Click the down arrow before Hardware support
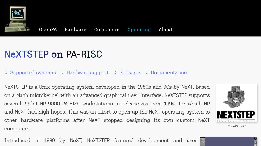Viewport: 261px width, 146px height. 63,72
